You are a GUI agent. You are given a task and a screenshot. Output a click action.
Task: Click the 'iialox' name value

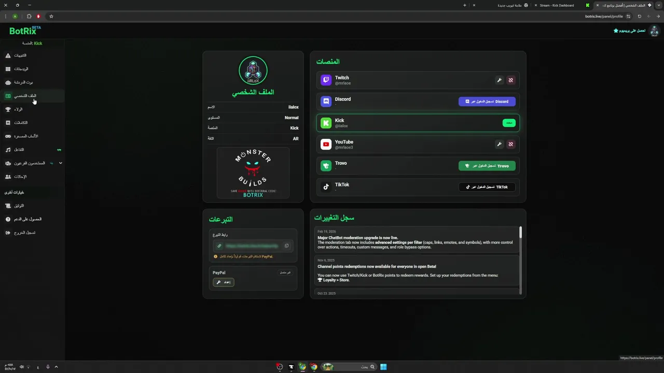coord(294,107)
